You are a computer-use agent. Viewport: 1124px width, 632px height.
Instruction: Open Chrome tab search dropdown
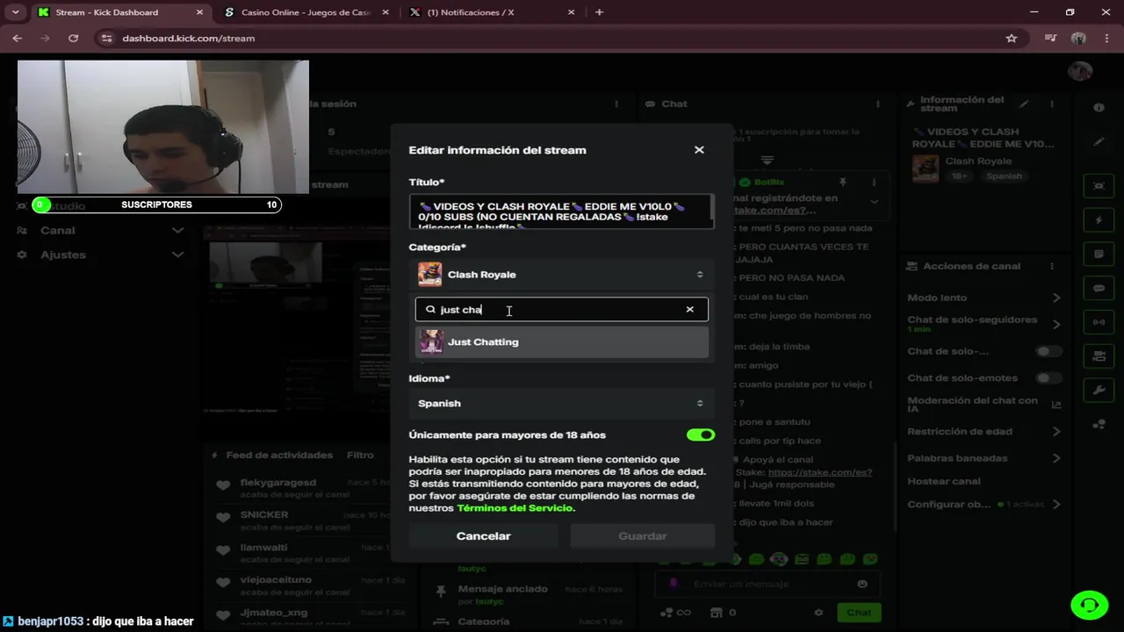coord(15,12)
